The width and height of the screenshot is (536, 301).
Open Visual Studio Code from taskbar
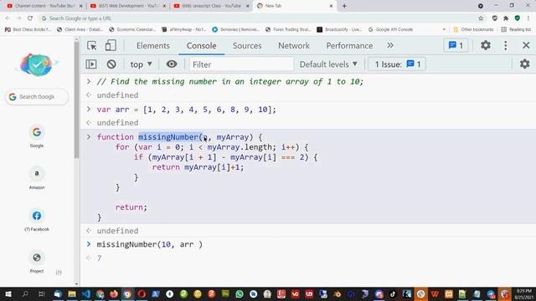[x=85, y=294]
